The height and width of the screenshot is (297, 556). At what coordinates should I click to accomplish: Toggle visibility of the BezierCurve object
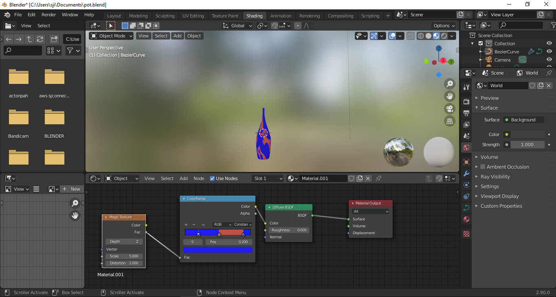549,51
